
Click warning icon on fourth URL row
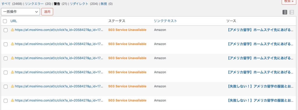click(x=13, y=72)
